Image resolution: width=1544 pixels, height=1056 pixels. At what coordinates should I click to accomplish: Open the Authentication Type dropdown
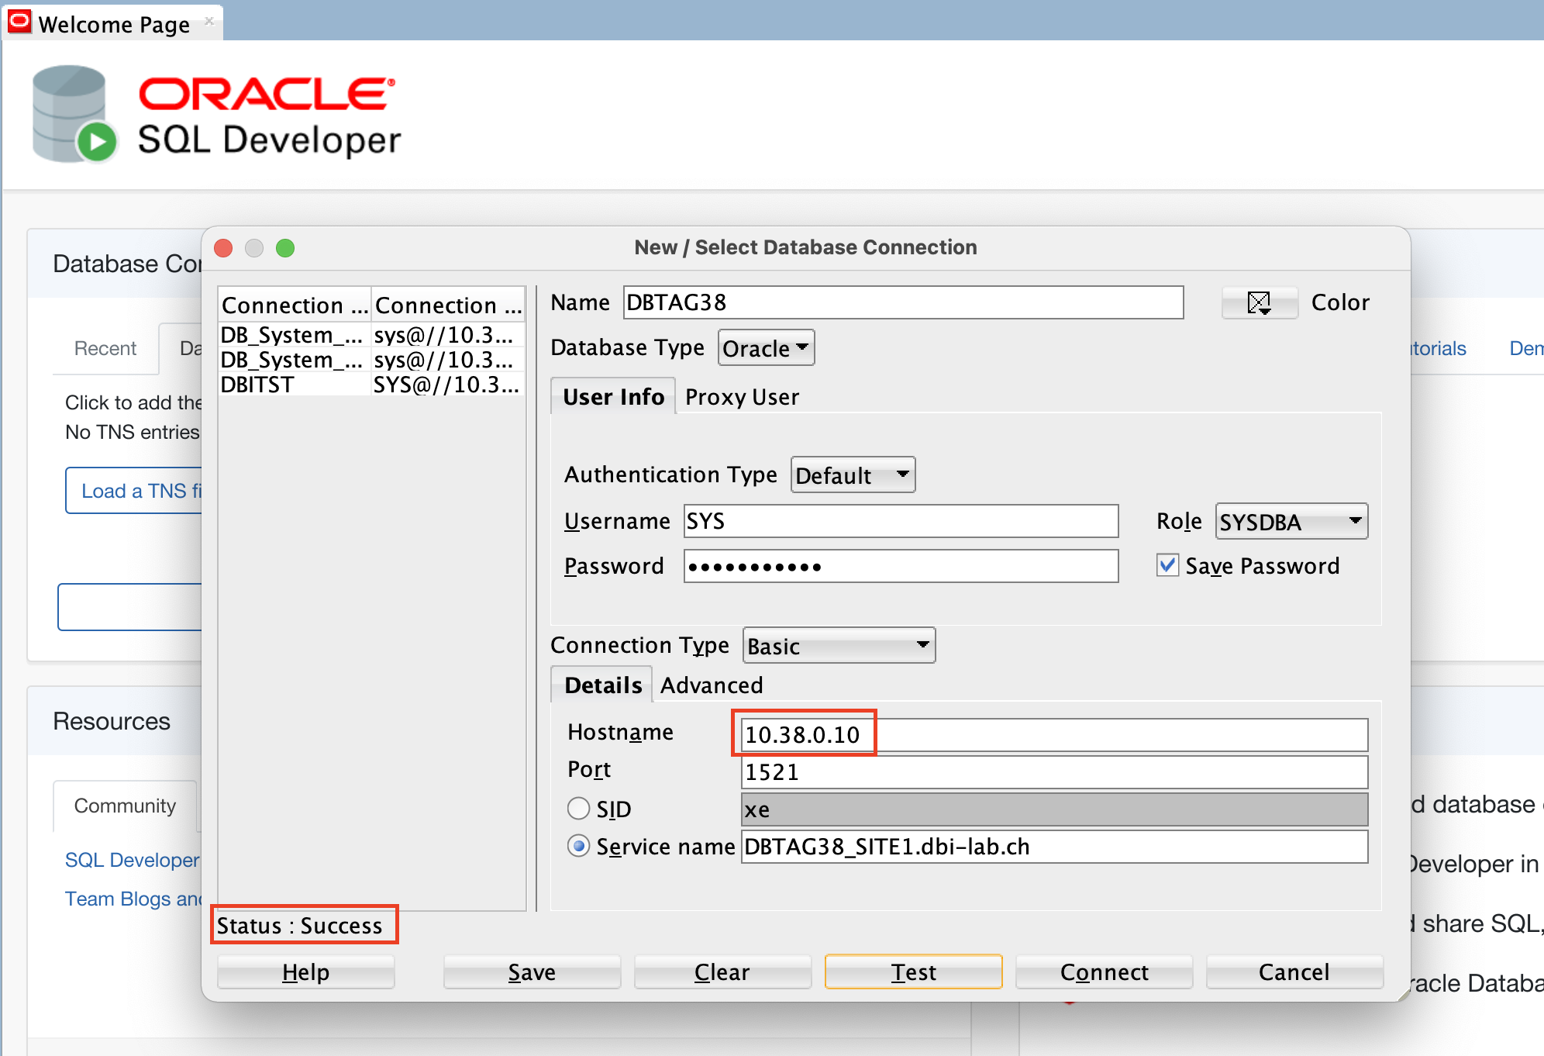pos(853,475)
